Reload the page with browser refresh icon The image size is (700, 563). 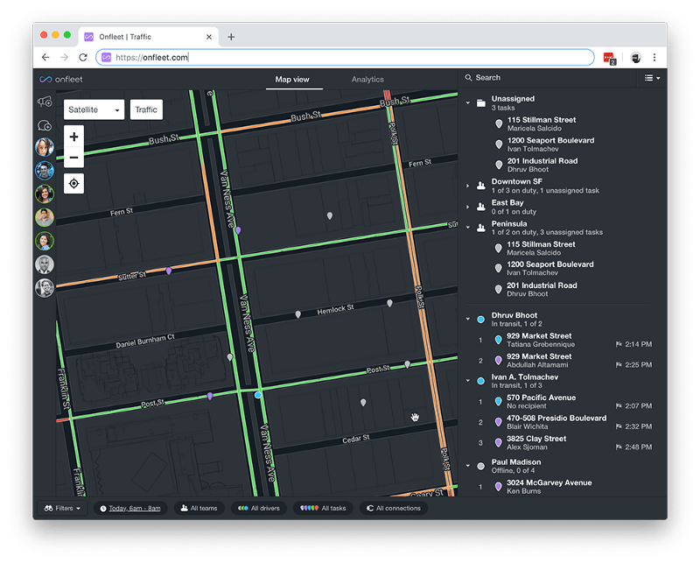[x=83, y=58]
